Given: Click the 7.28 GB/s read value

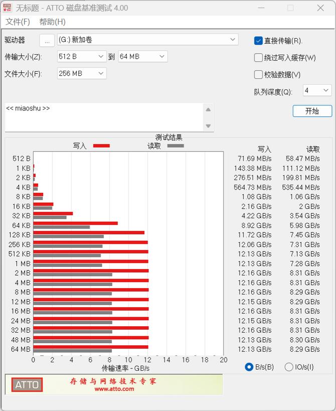Looking at the screenshot, I should coord(305,263).
